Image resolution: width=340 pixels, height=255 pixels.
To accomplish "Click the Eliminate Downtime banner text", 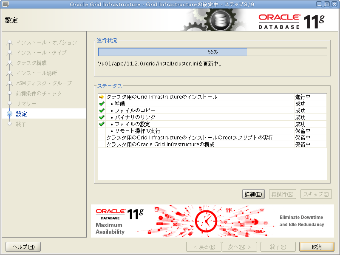I will coord(302,221).
